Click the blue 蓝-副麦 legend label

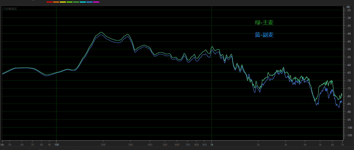pyautogui.click(x=264, y=35)
